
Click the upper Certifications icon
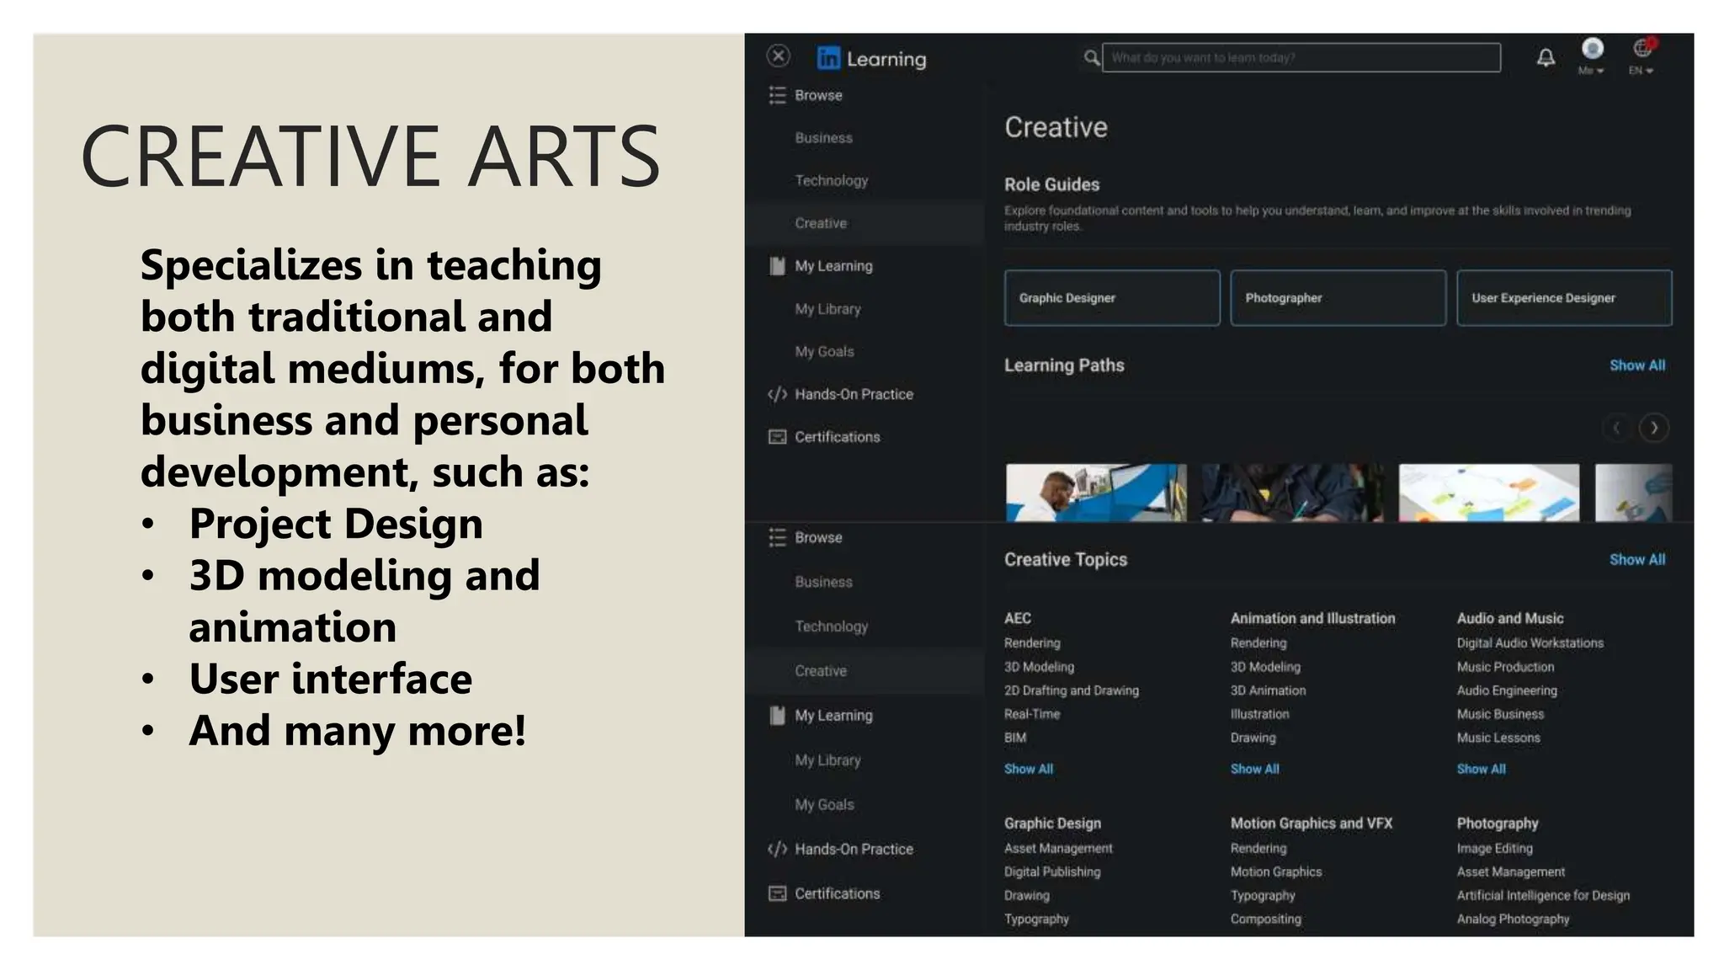777,437
